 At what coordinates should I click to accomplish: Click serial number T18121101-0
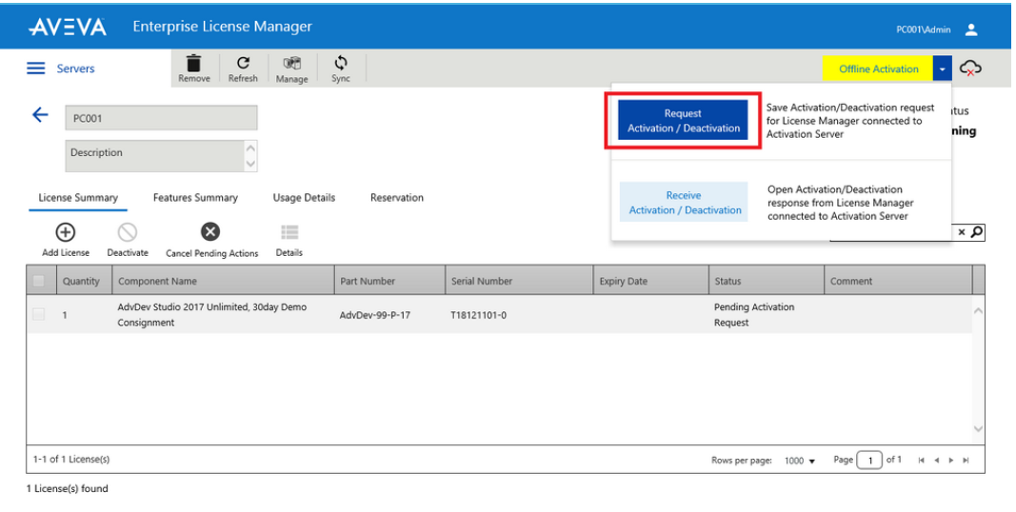click(478, 315)
